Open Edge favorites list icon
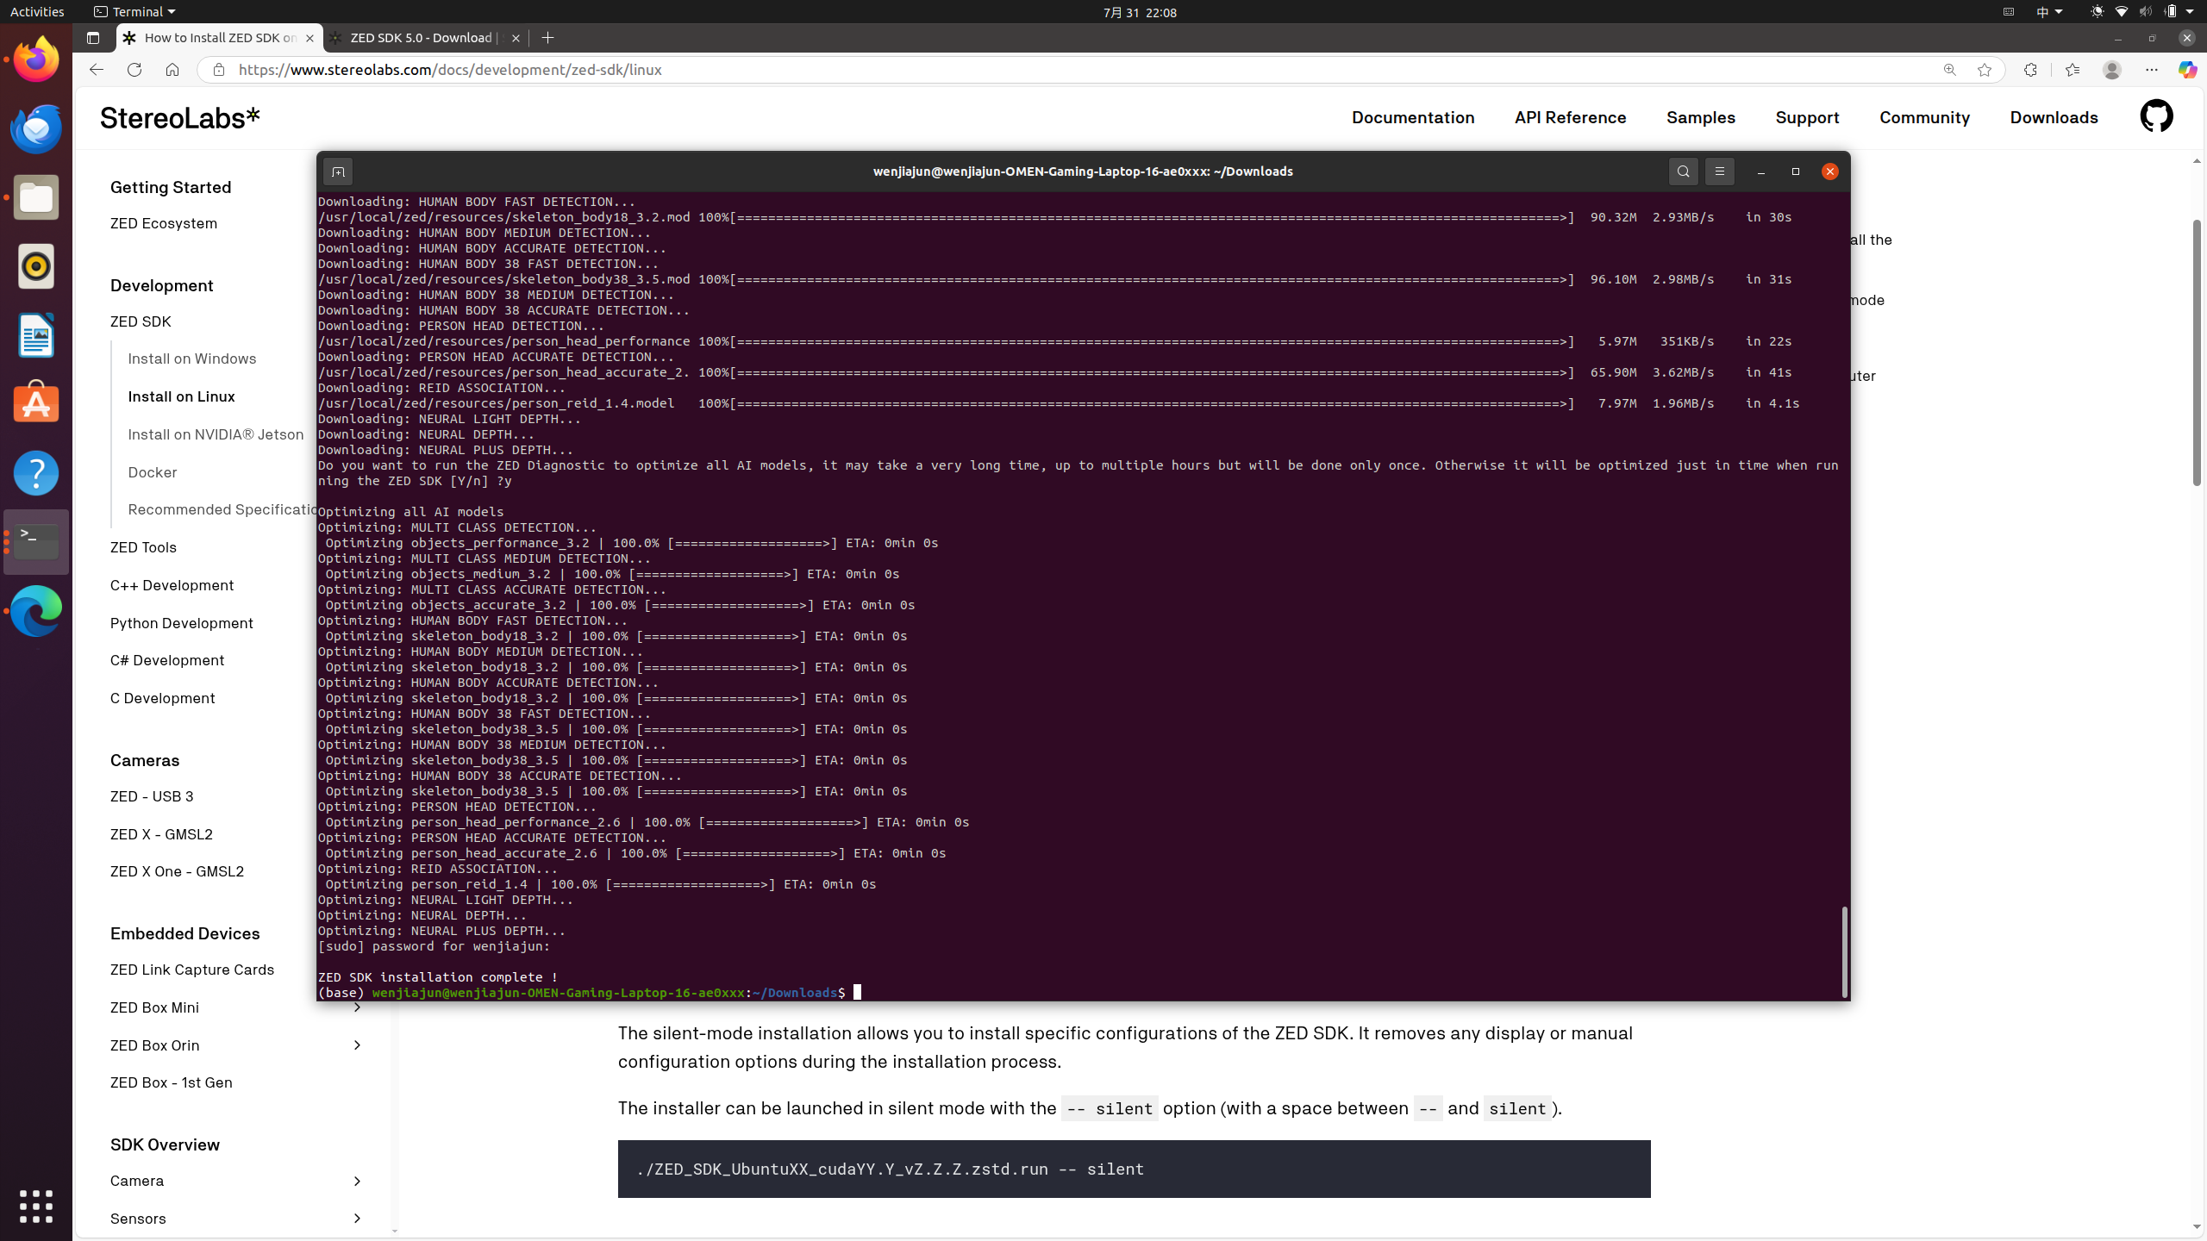 click(2073, 70)
